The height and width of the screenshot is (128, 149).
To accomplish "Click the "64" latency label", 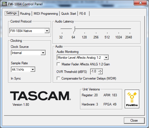I will tap(73, 37).
